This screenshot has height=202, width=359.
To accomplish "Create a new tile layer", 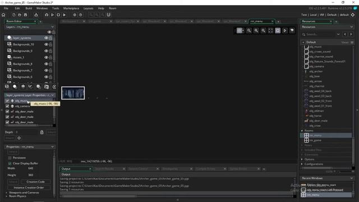I will [x=23, y=86].
